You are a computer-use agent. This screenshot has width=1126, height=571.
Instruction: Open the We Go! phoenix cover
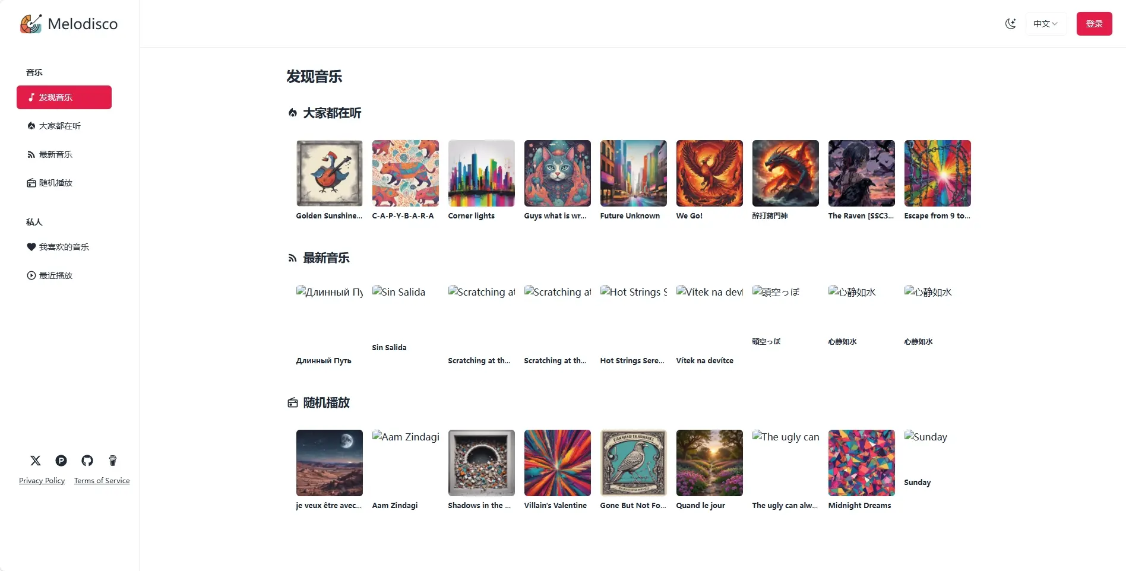(710, 173)
